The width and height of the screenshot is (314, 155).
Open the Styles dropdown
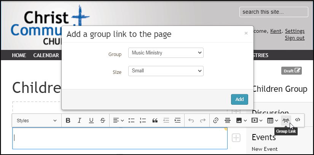37,120
